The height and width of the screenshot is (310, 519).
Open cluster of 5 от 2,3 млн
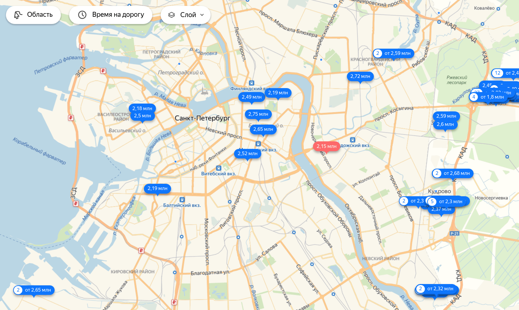(x=447, y=202)
